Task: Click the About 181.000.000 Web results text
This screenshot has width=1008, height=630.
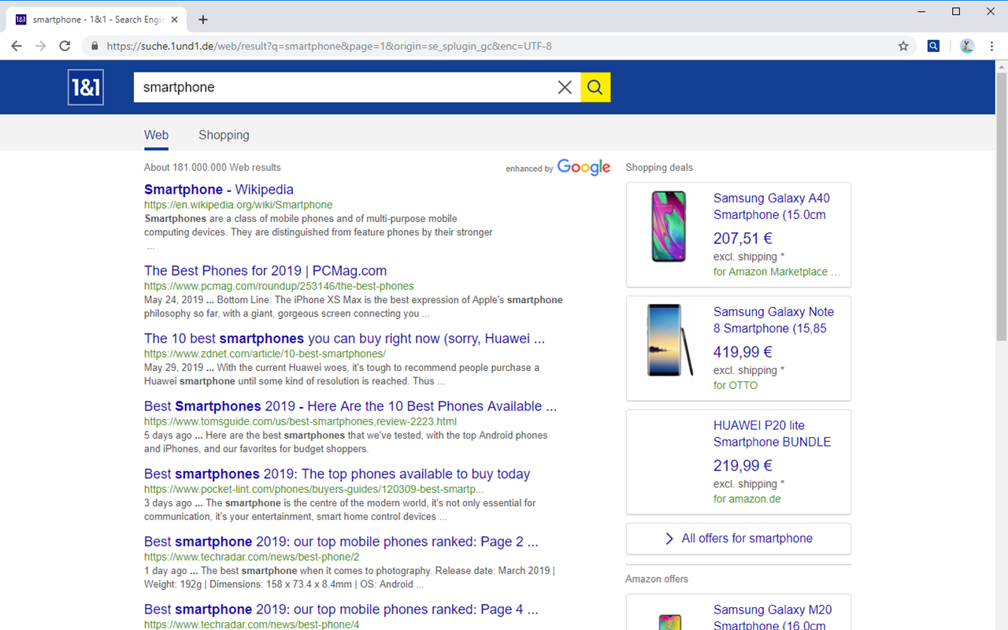Action: (x=213, y=167)
